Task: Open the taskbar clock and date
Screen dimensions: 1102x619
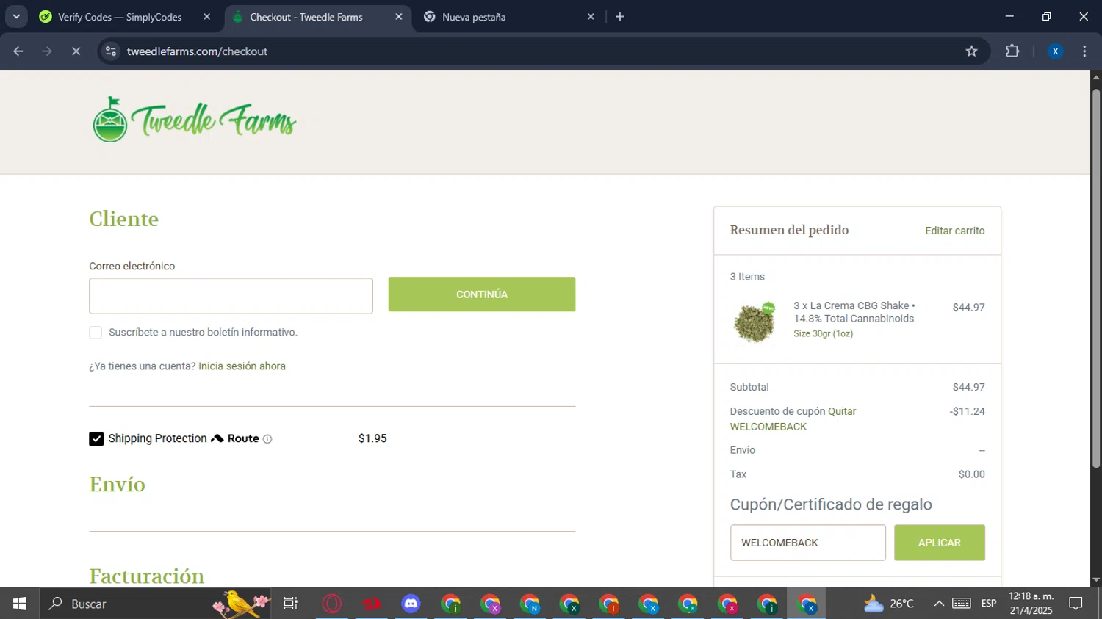Action: pyautogui.click(x=1031, y=604)
